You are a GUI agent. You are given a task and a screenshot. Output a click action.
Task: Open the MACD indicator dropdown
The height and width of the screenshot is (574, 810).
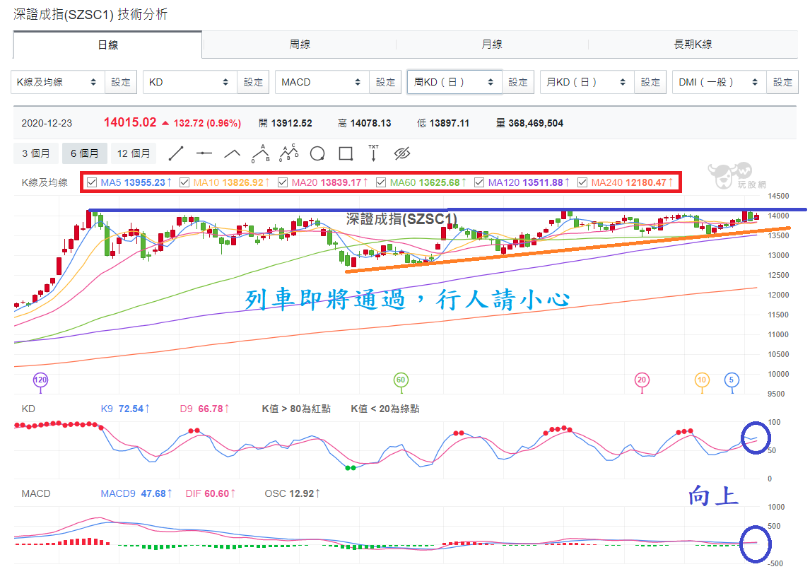point(322,82)
